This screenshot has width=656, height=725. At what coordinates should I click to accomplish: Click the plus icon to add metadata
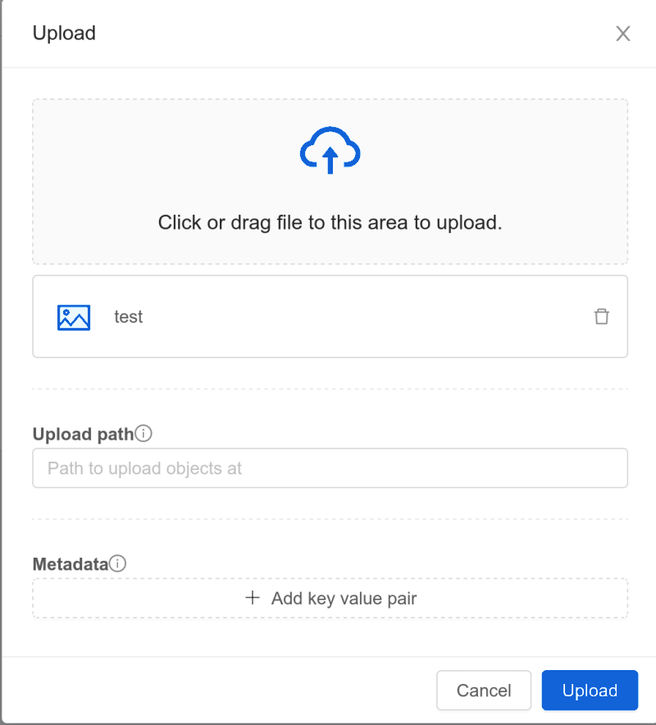click(253, 598)
